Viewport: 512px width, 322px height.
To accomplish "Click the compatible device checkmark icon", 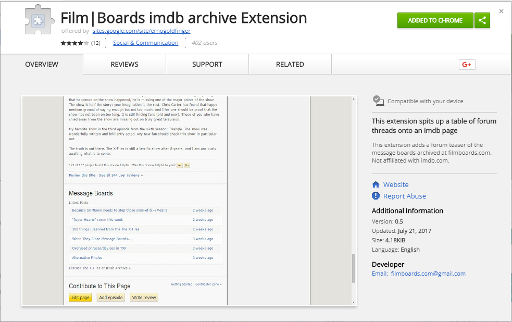I will [378, 101].
